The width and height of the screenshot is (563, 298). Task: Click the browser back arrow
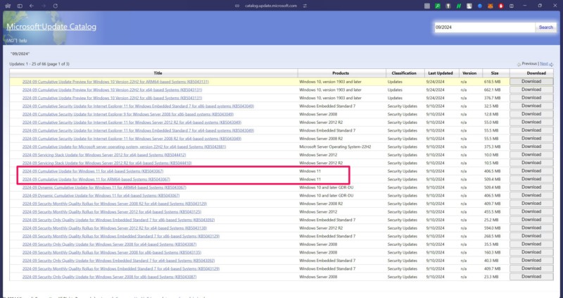coord(31,6)
